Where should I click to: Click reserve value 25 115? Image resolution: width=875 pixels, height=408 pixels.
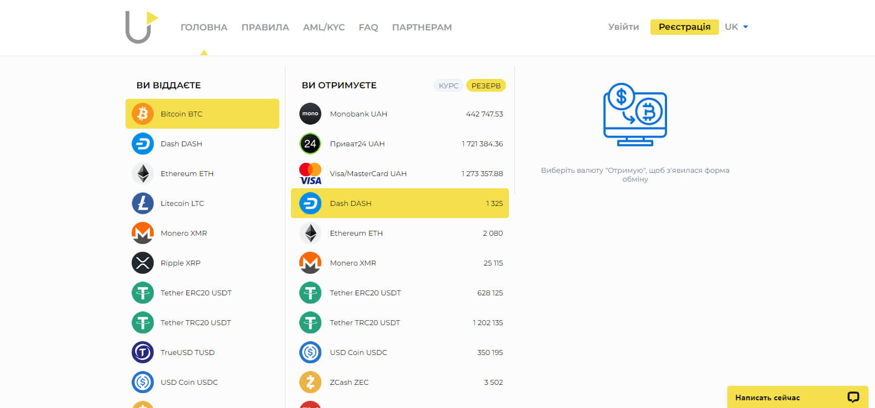tap(493, 263)
